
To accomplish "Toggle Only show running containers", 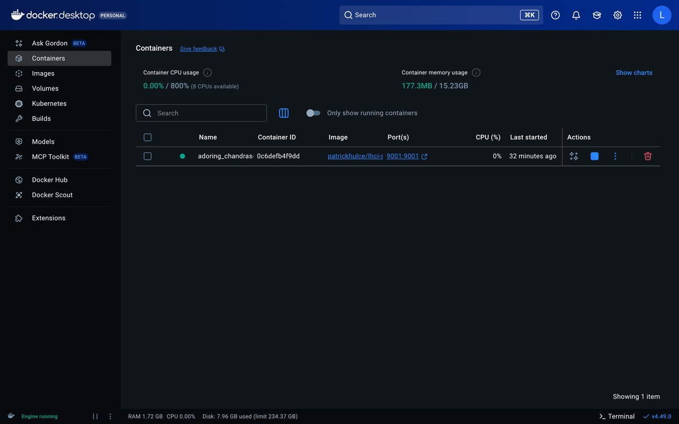I will click(x=314, y=113).
